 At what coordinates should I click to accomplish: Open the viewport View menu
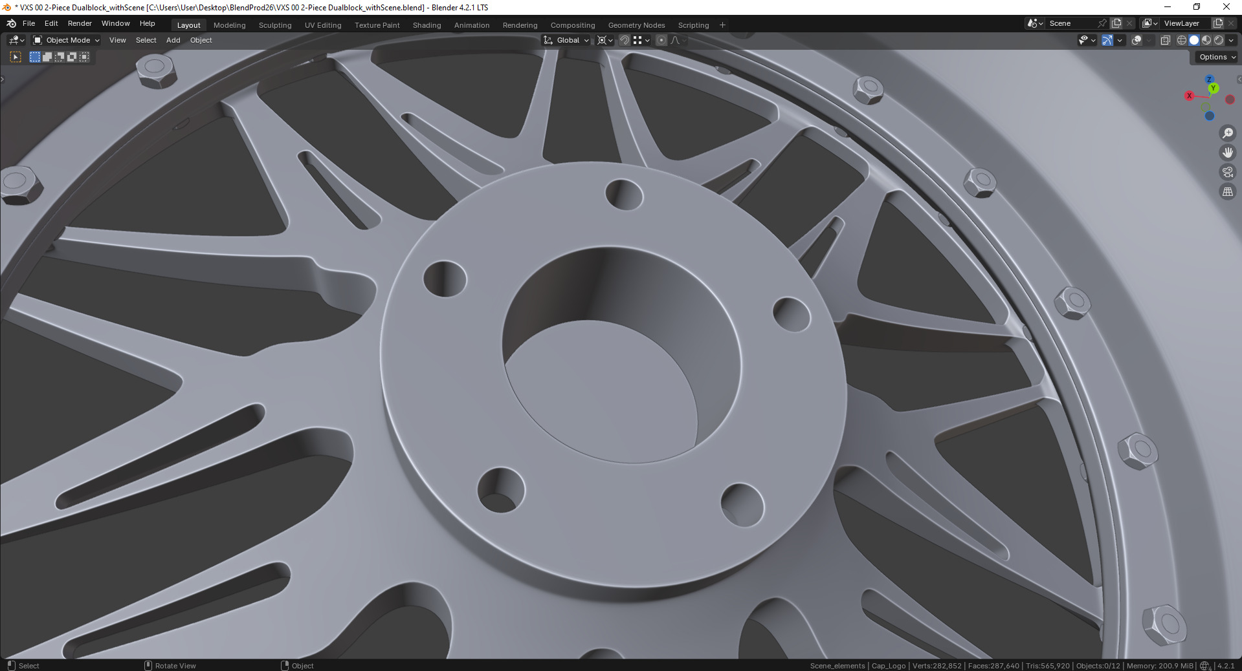[x=118, y=40]
